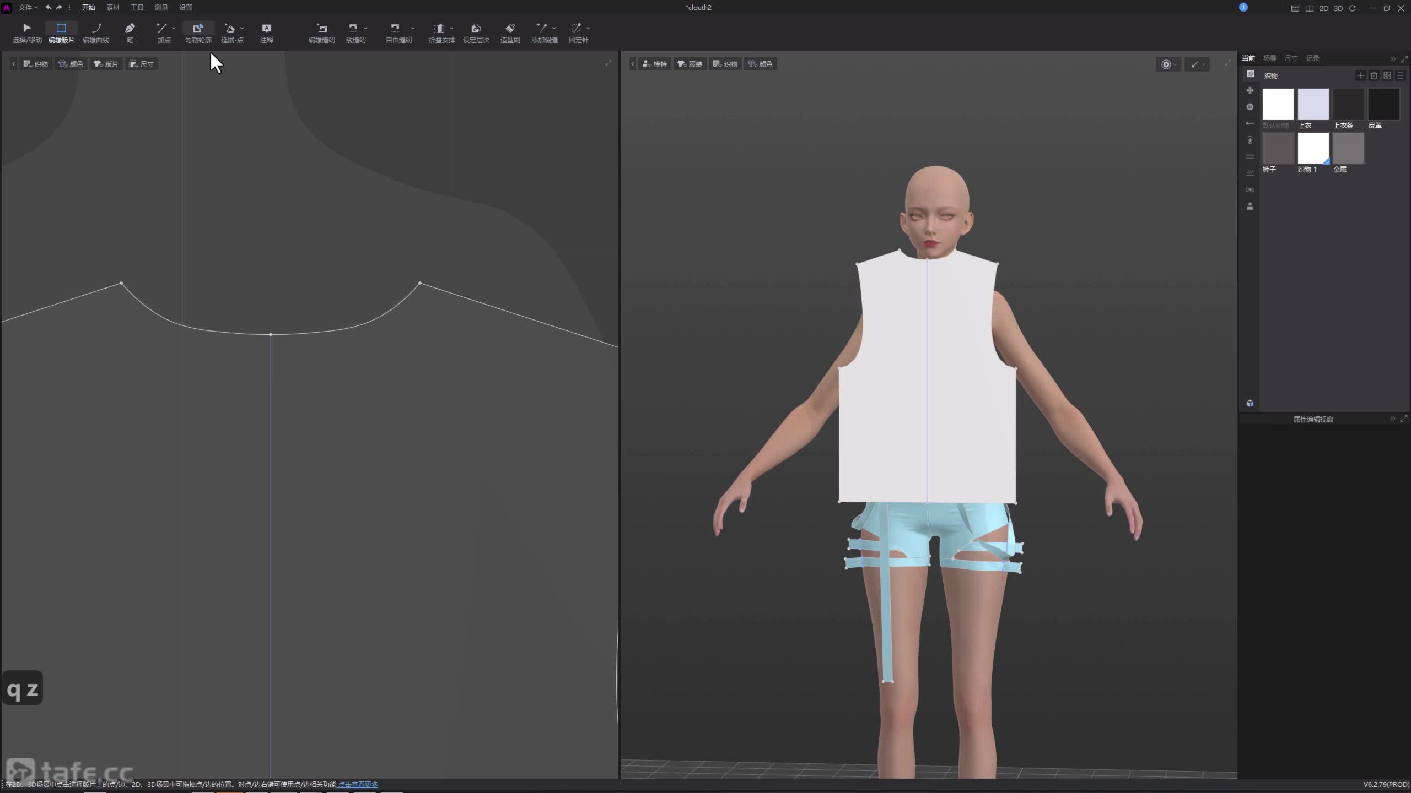Screen dimensions: 1411x793
Task: Activate the 编辑版片 edit pattern tool
Action: point(61,32)
